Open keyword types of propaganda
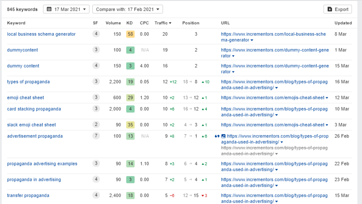The width and height of the screenshot is (362, 204). 28,82
